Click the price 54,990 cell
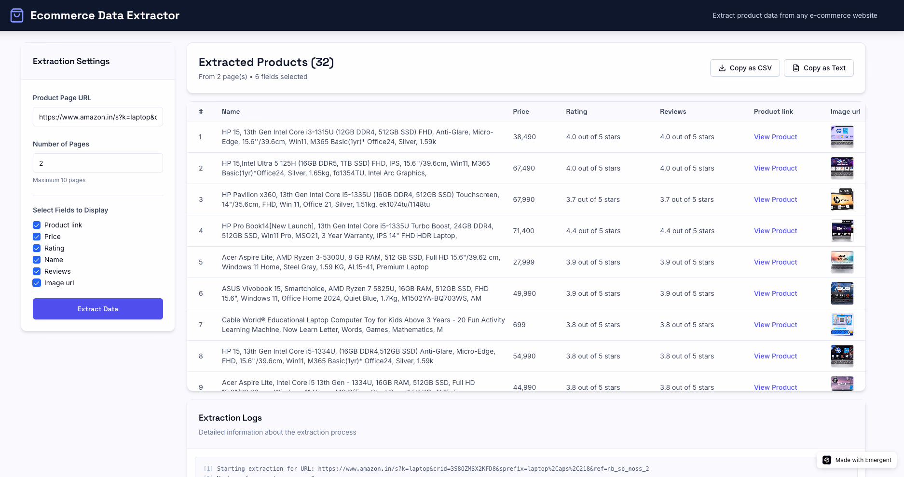This screenshot has height=477, width=904. pos(524,356)
